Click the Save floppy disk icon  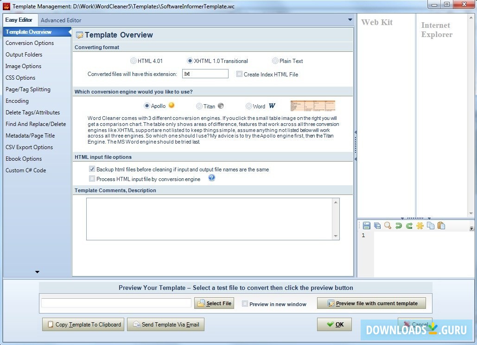[x=367, y=226]
